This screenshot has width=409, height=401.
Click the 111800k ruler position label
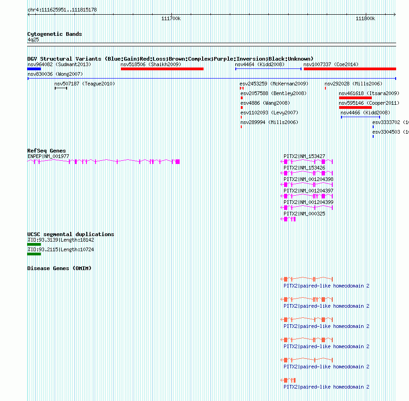point(365,18)
